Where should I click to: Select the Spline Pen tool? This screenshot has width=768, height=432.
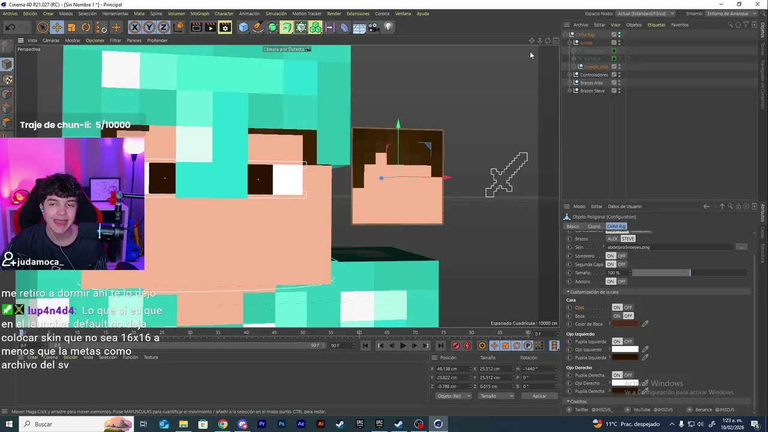pyautogui.click(x=258, y=27)
